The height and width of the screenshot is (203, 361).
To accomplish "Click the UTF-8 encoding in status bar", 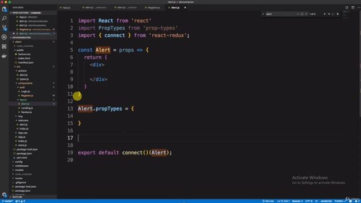I will click(x=309, y=201).
